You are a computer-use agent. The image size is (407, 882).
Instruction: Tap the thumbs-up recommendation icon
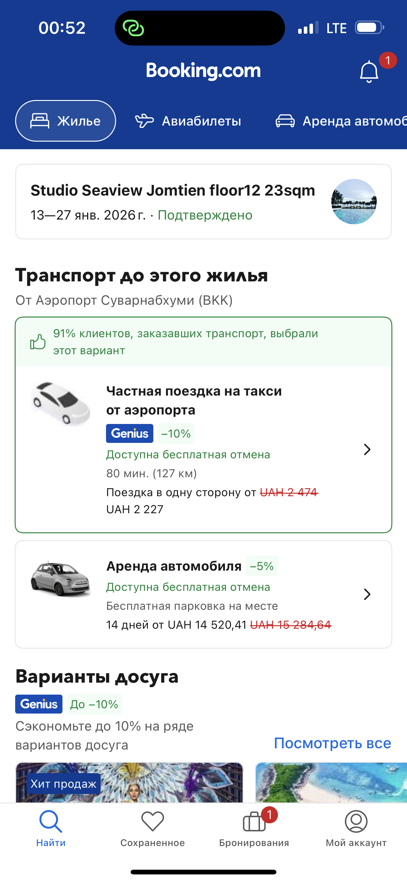pyautogui.click(x=38, y=342)
